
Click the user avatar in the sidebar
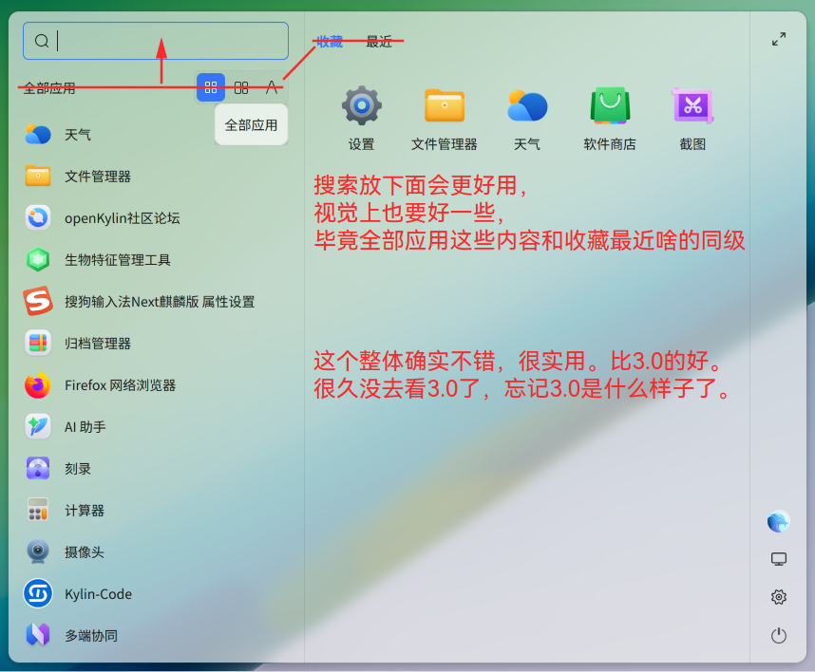(x=779, y=521)
